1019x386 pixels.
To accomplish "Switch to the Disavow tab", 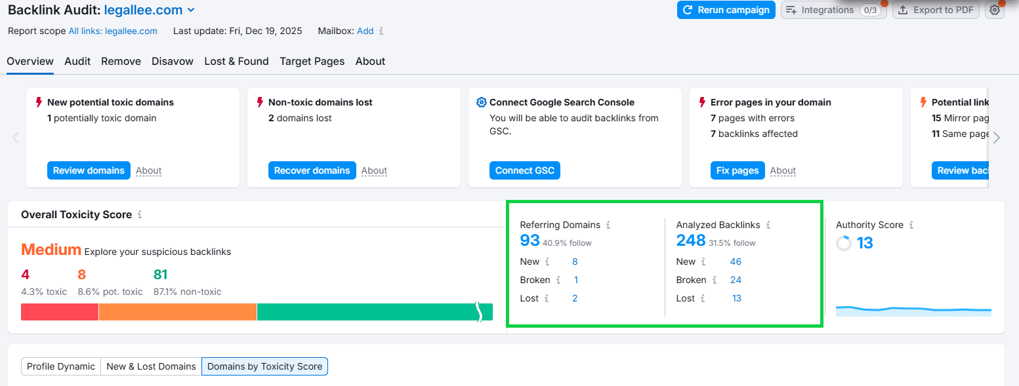I will click(173, 61).
